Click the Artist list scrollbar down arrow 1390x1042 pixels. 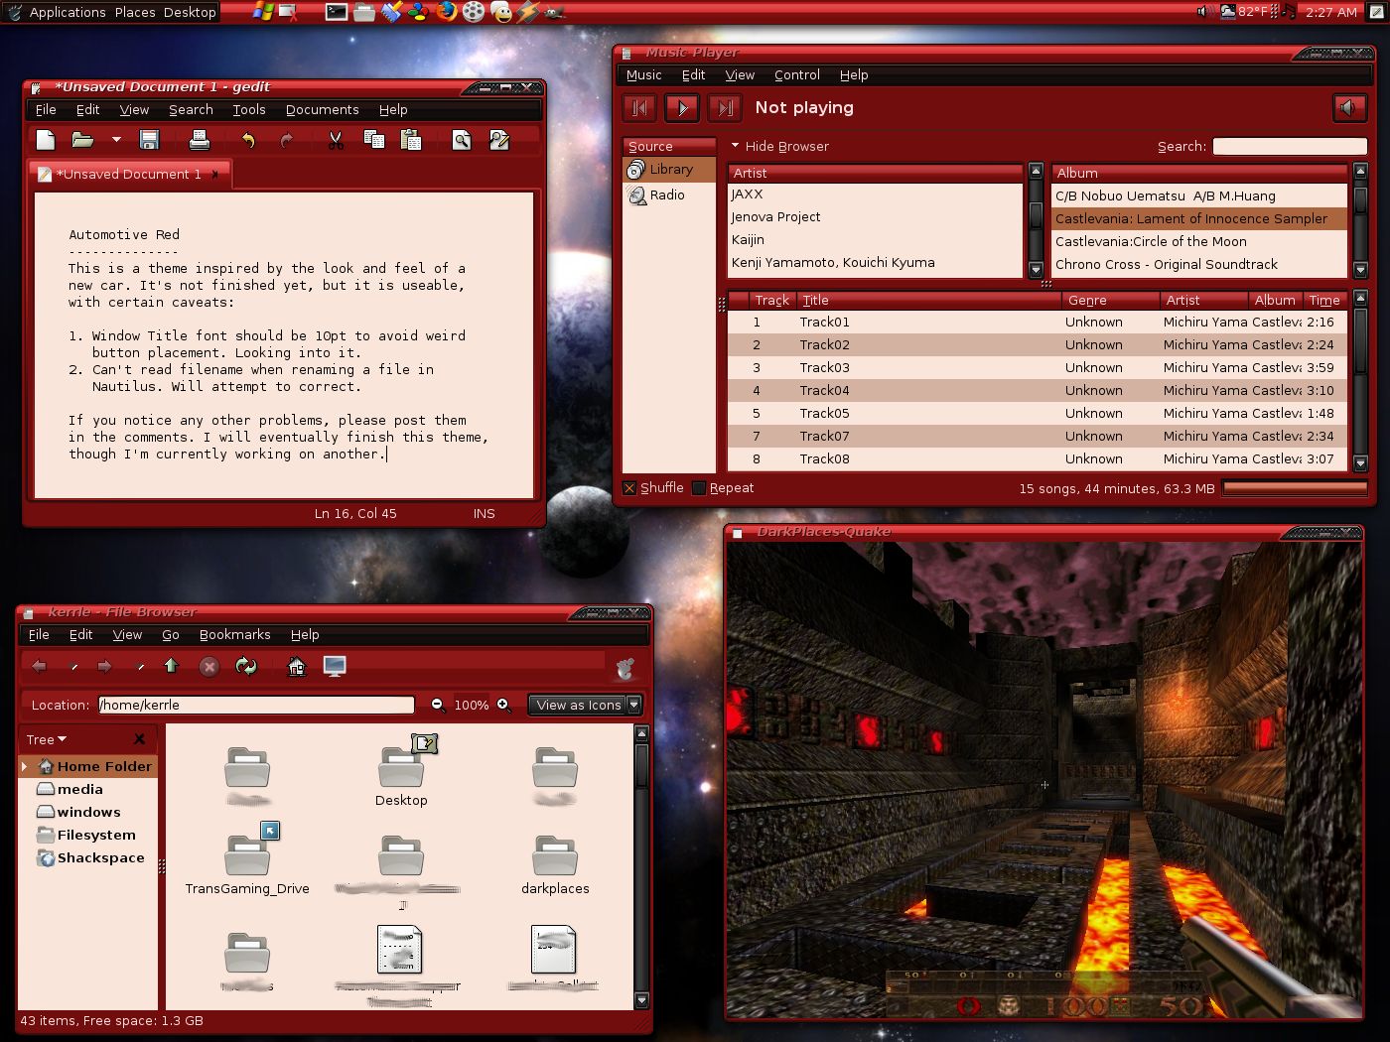(x=1036, y=269)
